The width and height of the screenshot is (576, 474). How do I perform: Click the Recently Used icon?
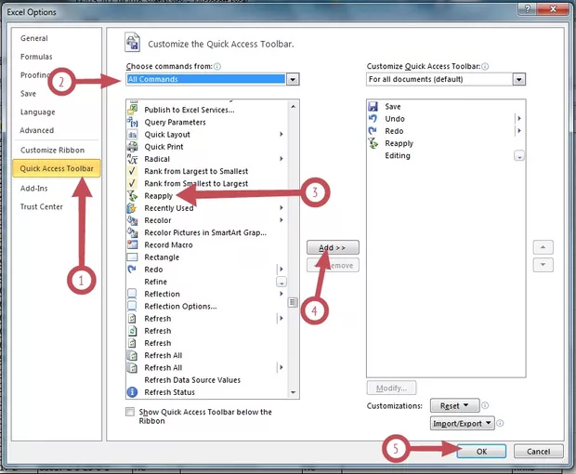coord(132,208)
